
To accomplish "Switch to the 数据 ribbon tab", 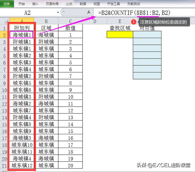I will (83, 4).
